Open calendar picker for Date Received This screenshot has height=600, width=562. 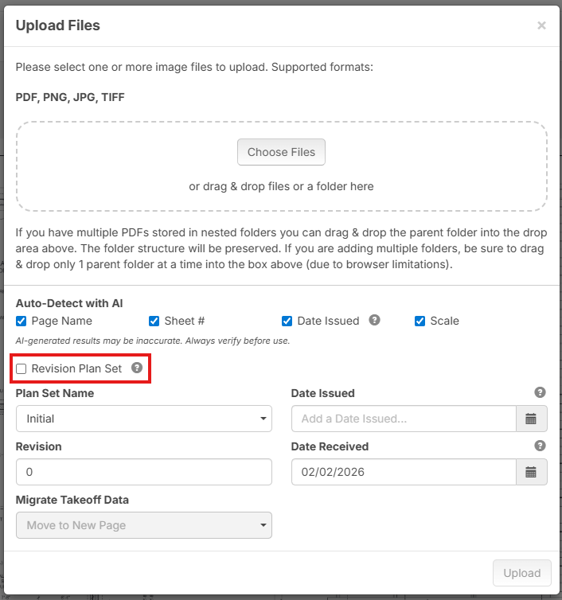[531, 472]
